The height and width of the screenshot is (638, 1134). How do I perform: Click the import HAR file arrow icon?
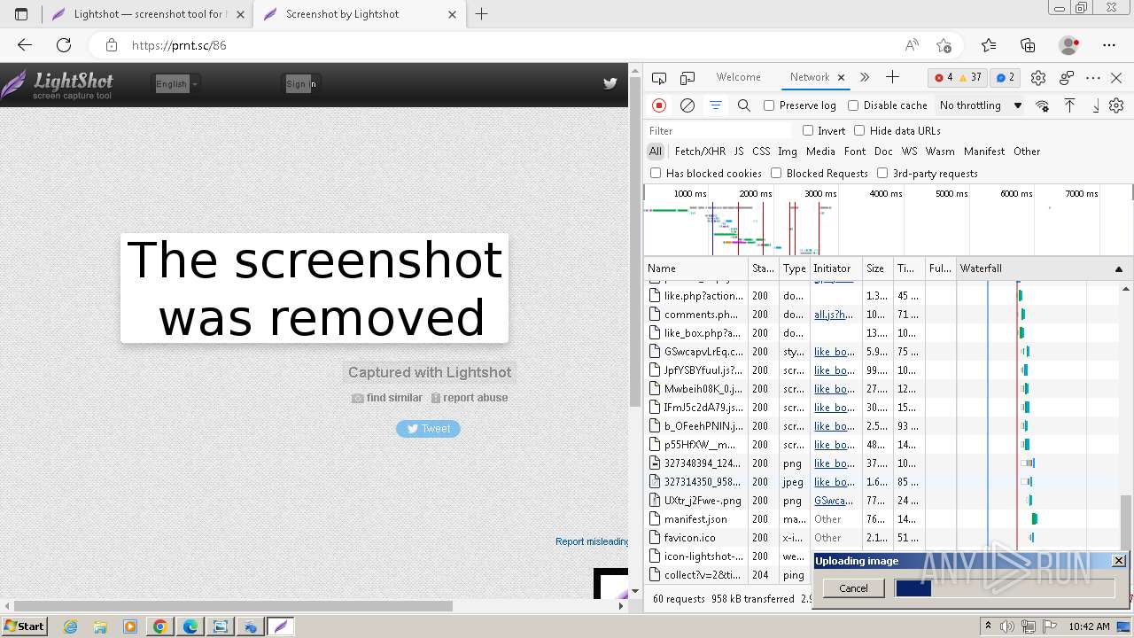(x=1069, y=105)
